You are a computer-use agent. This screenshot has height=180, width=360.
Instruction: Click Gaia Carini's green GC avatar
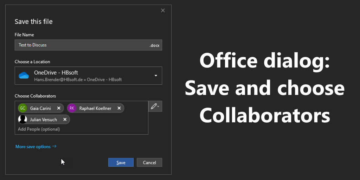(22, 108)
